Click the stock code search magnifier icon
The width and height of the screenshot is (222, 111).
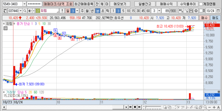click(25, 11)
